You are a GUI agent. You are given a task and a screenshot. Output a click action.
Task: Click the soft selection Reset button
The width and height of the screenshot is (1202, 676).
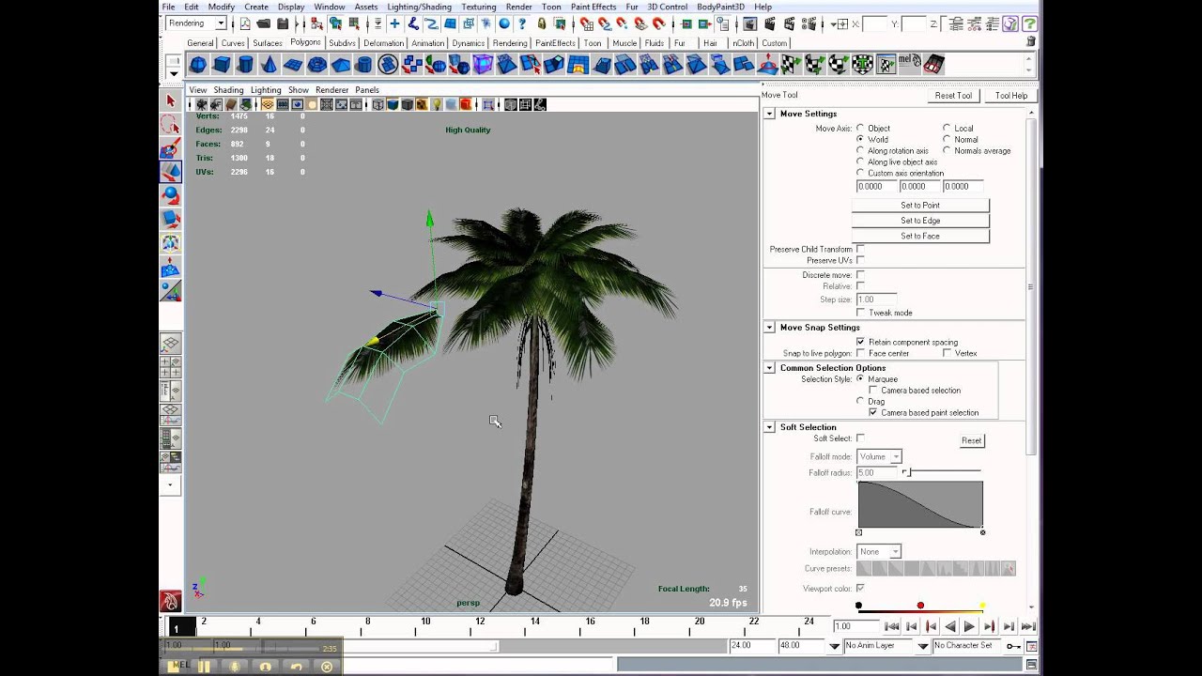[x=972, y=440]
